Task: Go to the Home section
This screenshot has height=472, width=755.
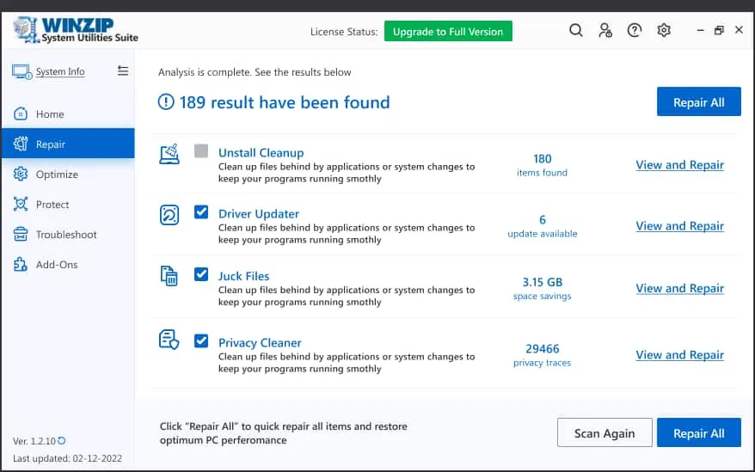Action: [68, 113]
